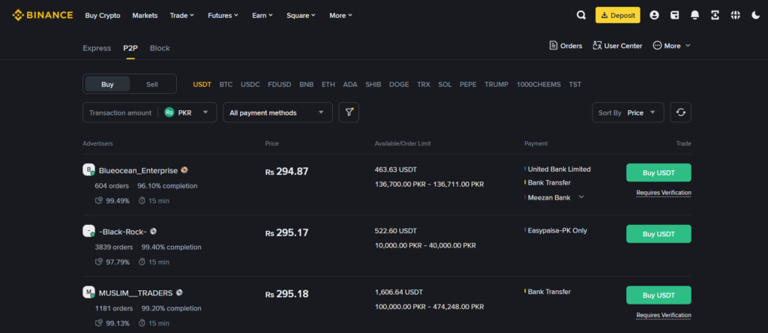This screenshot has height=333, width=768.
Task: Open MUSLIM__TRADERS advertiser name
Action: pos(136,292)
